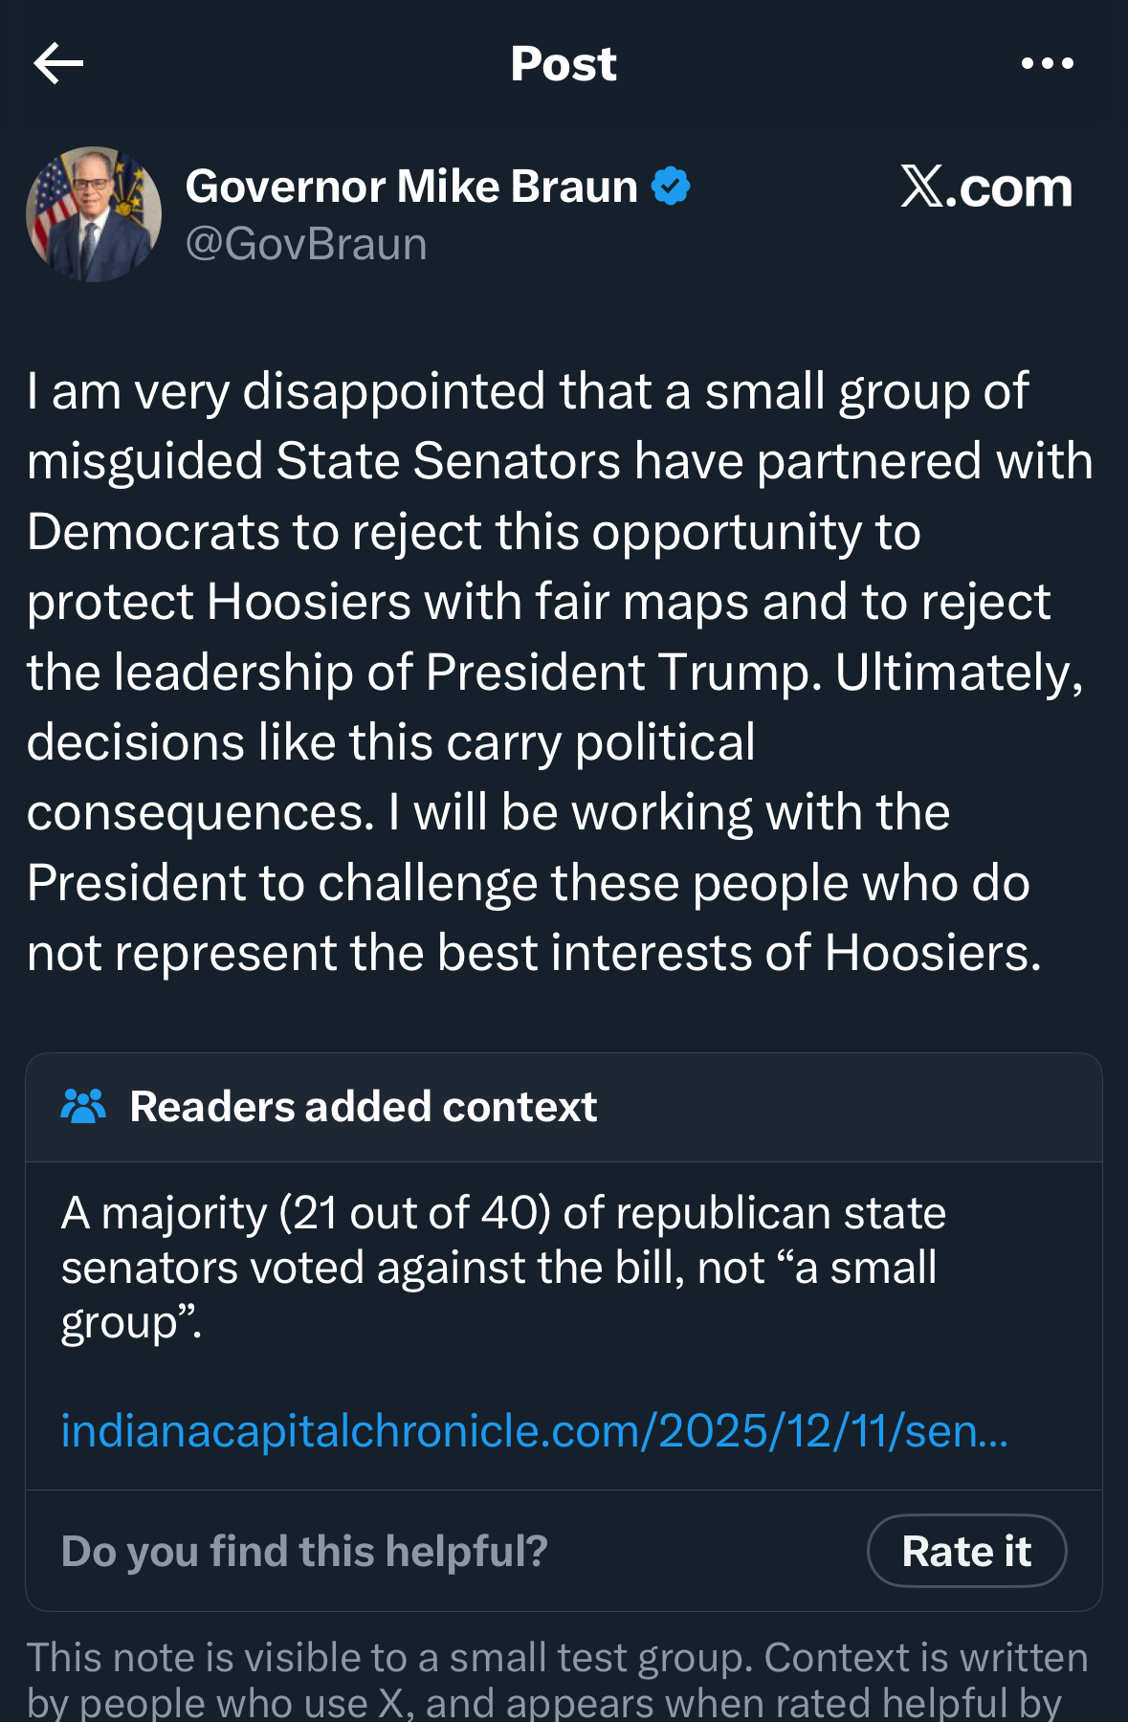Click the @GovBraun handle

tap(306, 244)
